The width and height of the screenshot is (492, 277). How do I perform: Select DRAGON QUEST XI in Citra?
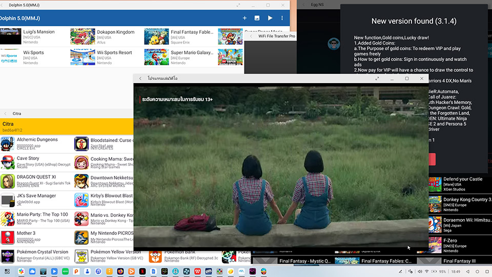36,181
